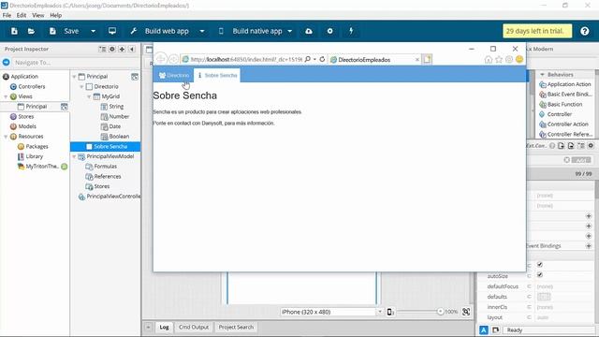
Task: Create new project via toolbar file icon
Action: pos(14,31)
